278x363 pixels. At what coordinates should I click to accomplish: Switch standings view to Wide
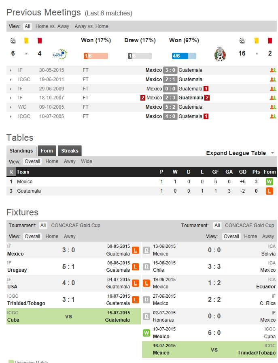coord(86,161)
